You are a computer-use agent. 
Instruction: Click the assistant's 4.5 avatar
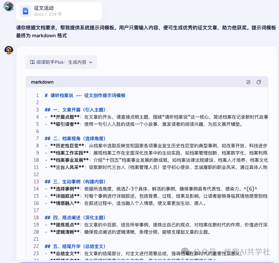tap(9, 50)
